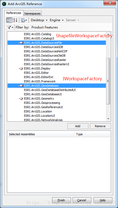Select ESRI.ArcGIS.GeoReferenceUI assembly
The width and height of the screenshot is (118, 208).
43,107
